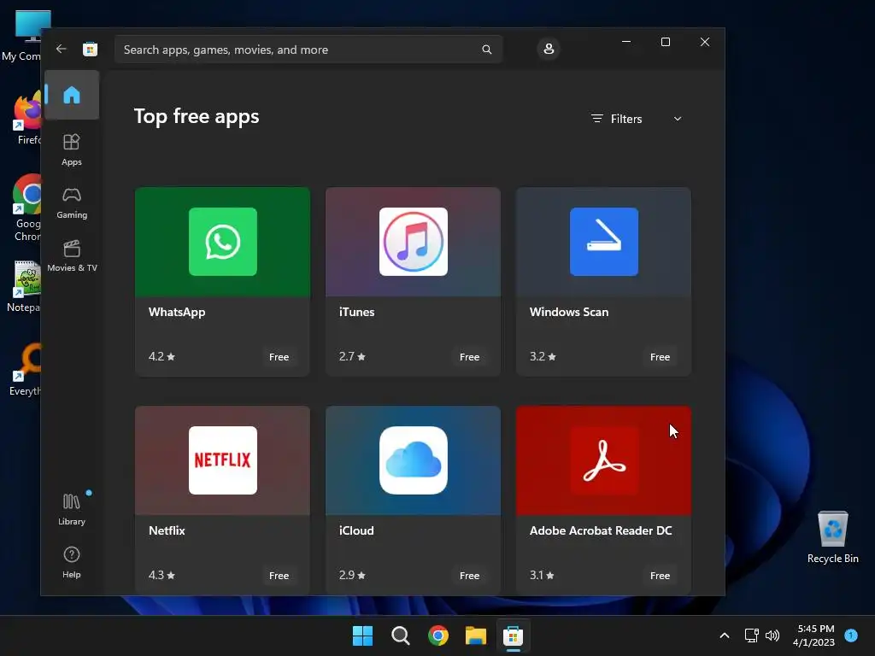
Task: Click Free button on Windows Scan card
Action: (x=661, y=357)
